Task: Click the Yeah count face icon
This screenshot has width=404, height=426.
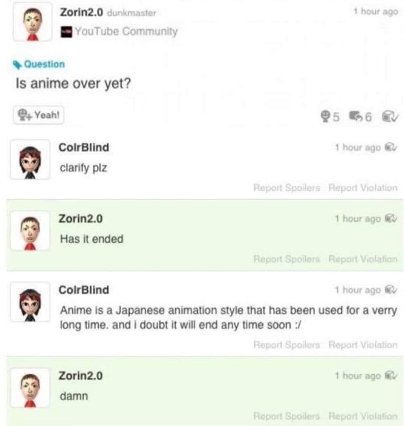Action: 325,117
